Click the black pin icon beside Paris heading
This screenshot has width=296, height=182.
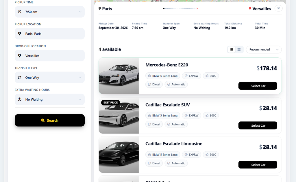click(100, 8)
